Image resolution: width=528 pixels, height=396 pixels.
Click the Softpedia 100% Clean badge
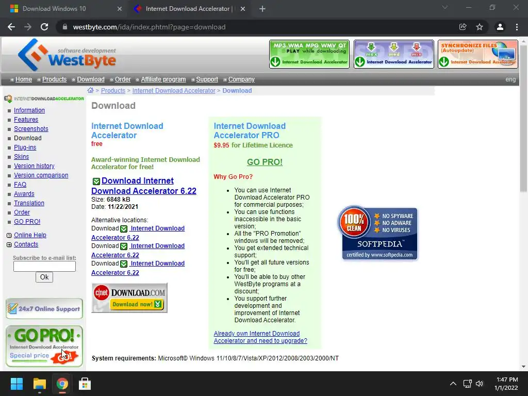(x=377, y=233)
